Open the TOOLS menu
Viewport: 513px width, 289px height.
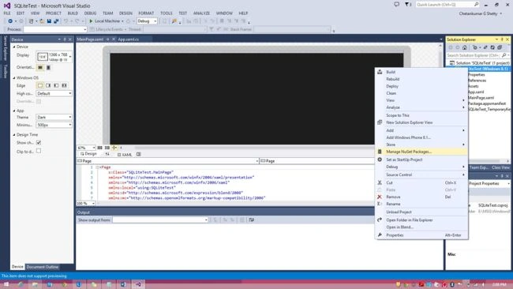167,13
